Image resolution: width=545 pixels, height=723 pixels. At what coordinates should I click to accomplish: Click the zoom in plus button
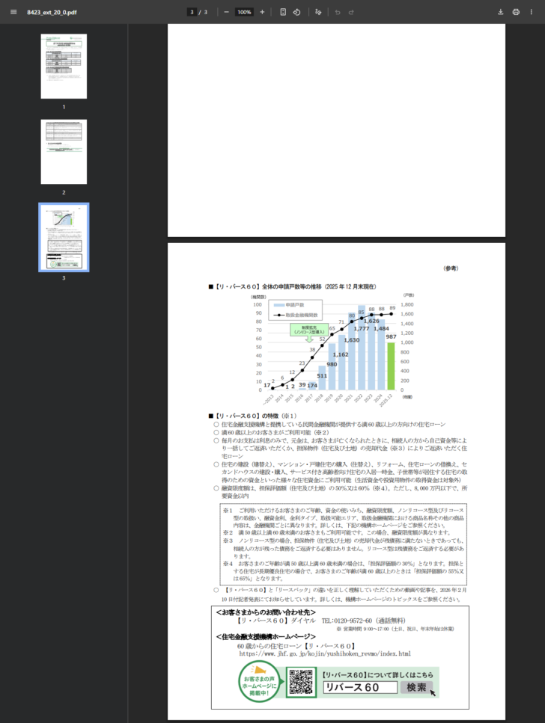click(x=262, y=12)
